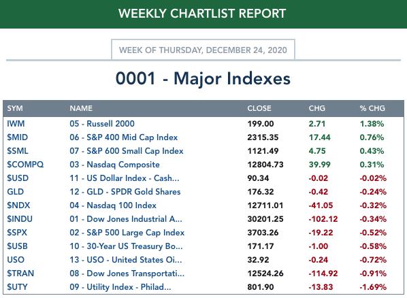Select 13 - USO - United States Oil entry
This screenshot has height=298, width=407.
click(126, 260)
